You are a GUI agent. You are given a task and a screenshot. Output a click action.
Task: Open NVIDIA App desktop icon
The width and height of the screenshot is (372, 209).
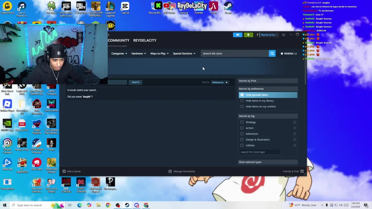click(x=7, y=125)
